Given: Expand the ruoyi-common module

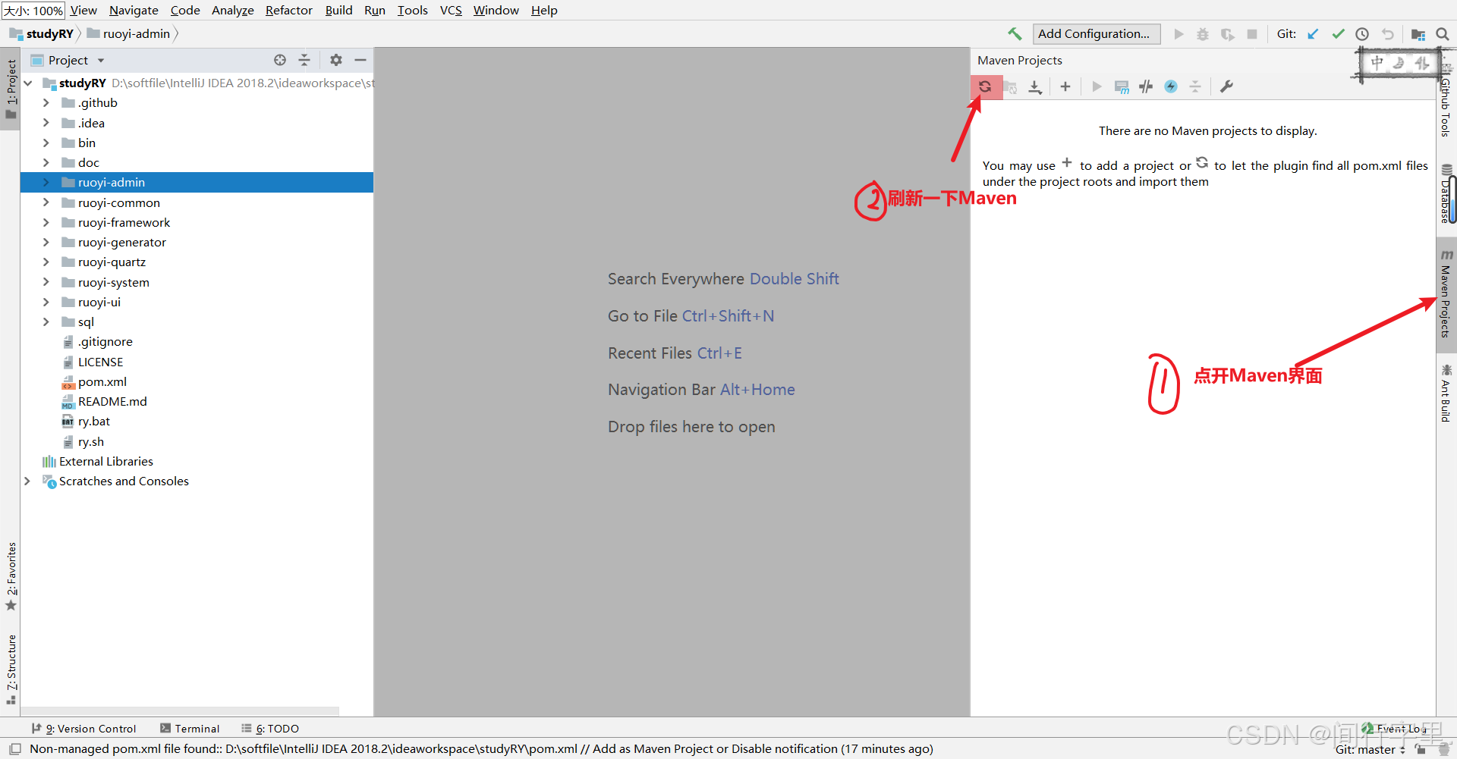Looking at the screenshot, I should click(x=46, y=202).
